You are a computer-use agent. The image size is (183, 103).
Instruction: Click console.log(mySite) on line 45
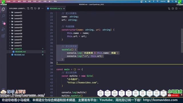click(74, 92)
